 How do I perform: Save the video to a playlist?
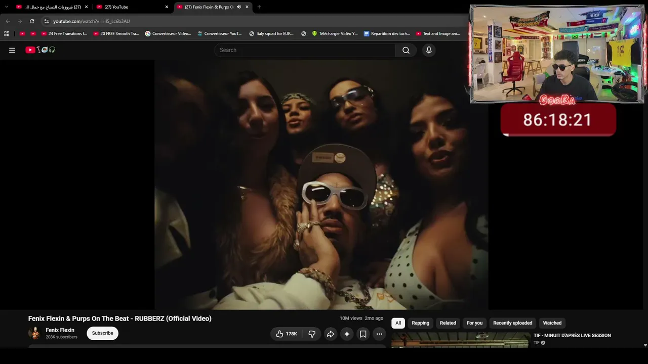point(363,334)
